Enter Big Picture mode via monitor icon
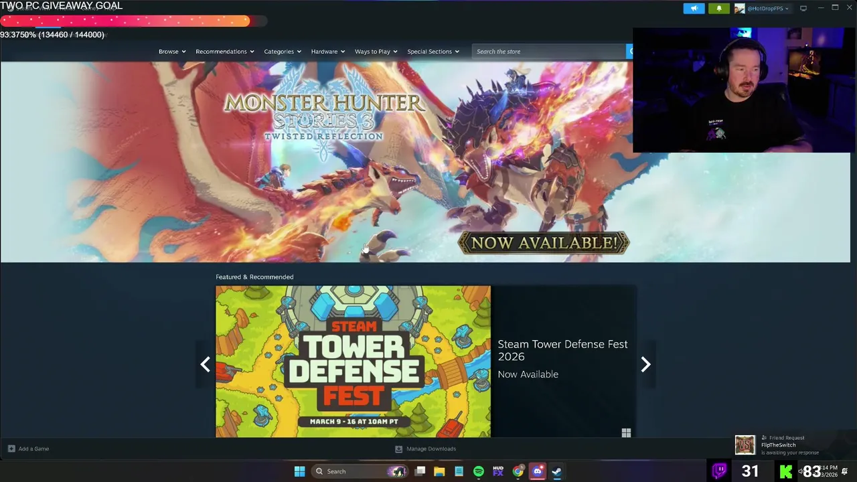This screenshot has height=482, width=857. [x=803, y=8]
